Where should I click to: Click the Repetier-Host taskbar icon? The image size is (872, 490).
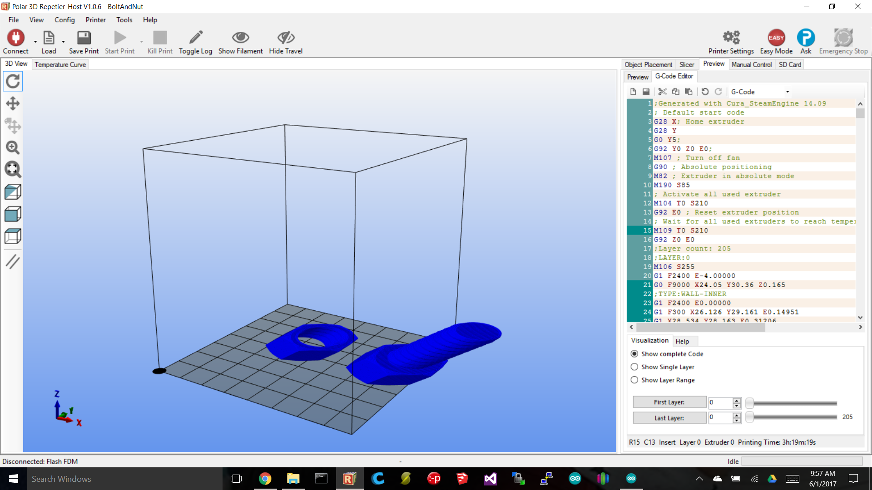point(349,478)
